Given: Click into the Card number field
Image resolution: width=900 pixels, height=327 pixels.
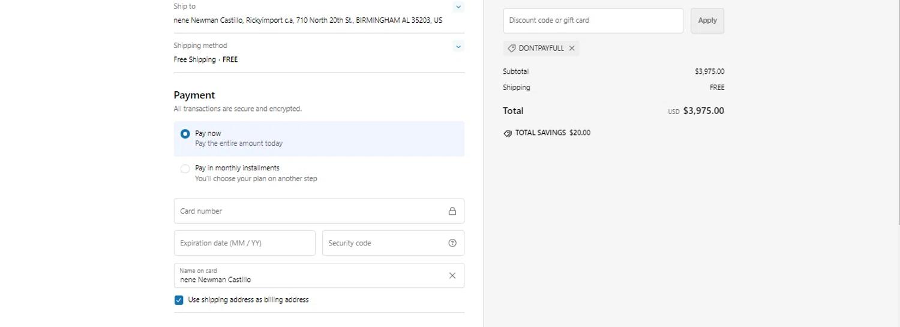Looking at the screenshot, I should 309,211.
